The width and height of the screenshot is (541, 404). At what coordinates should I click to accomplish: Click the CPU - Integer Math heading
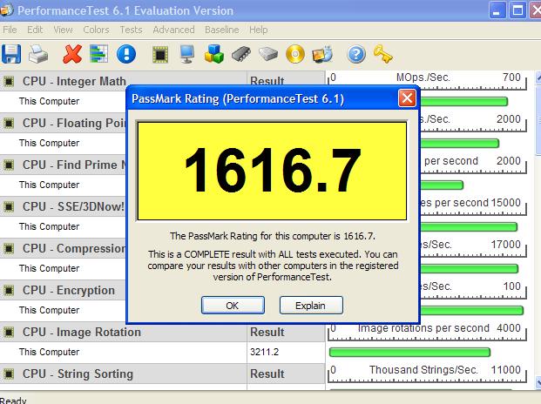tap(74, 81)
